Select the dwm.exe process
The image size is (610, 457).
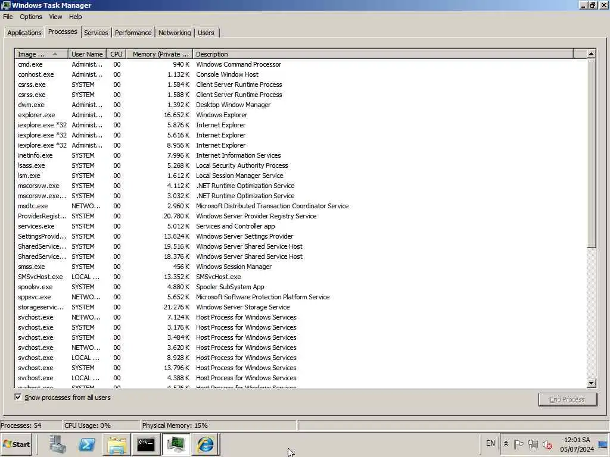pyautogui.click(x=300, y=105)
